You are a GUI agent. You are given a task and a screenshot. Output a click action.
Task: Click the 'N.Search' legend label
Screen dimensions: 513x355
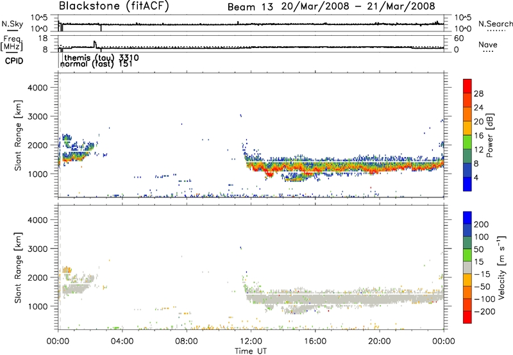496,24
